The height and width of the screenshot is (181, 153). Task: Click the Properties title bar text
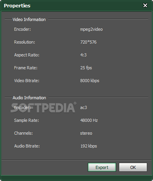pyautogui.click(x=17, y=5)
